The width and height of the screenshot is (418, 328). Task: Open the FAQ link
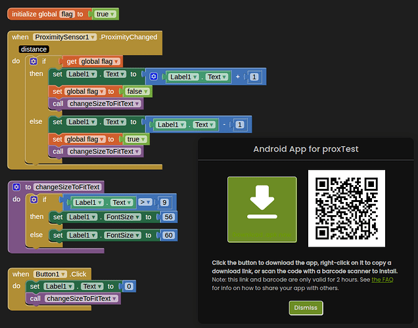(x=382, y=279)
